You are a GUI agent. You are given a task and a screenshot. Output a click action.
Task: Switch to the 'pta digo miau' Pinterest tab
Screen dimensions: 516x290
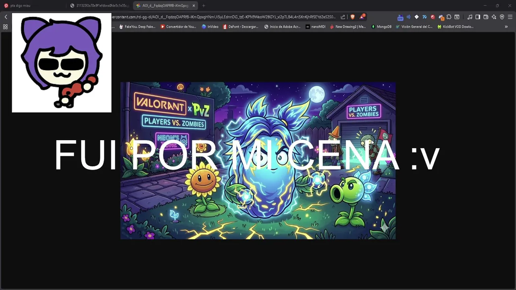pyautogui.click(x=33, y=6)
